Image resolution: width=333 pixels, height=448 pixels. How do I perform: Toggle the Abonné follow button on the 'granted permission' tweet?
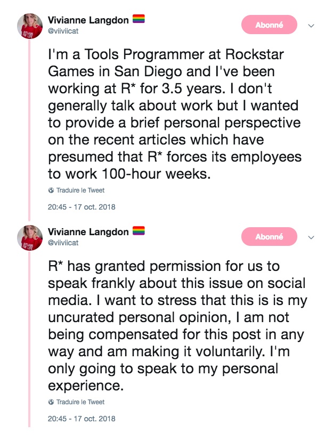(x=269, y=237)
